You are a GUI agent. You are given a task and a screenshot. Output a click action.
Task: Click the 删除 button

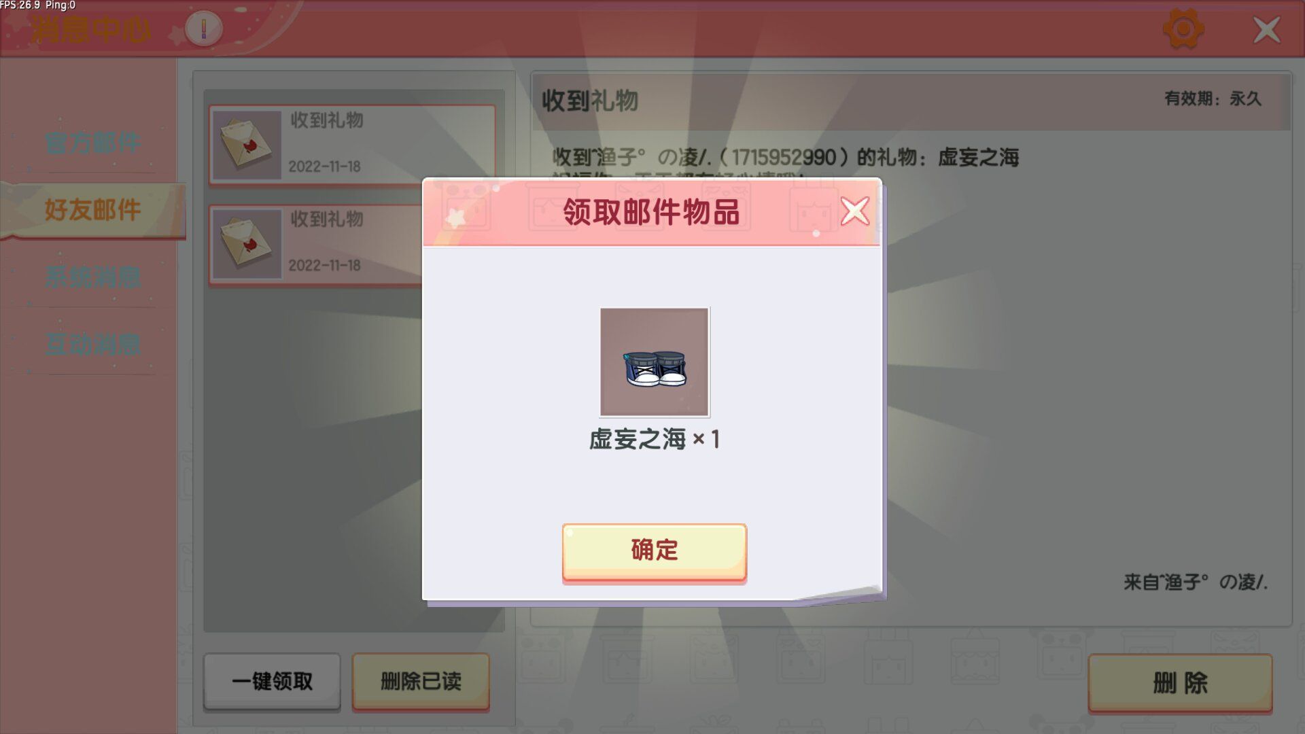click(1180, 683)
